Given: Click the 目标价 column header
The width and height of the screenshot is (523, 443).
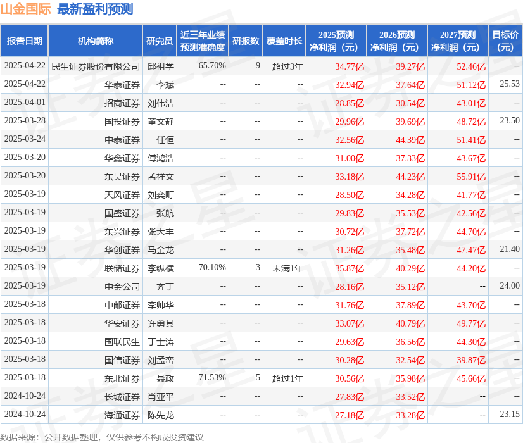Looking at the screenshot, I should [505, 41].
